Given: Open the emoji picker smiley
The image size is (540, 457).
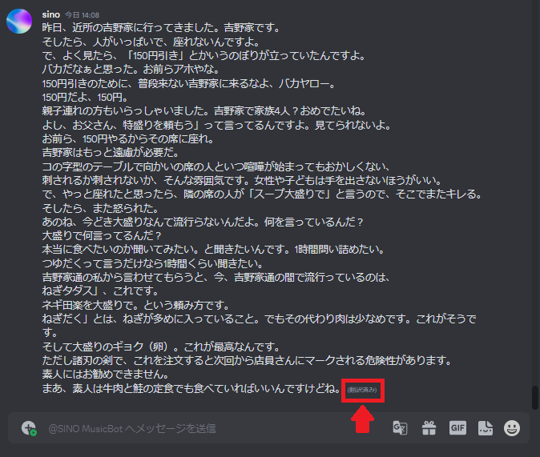Looking at the screenshot, I should [x=512, y=428].
